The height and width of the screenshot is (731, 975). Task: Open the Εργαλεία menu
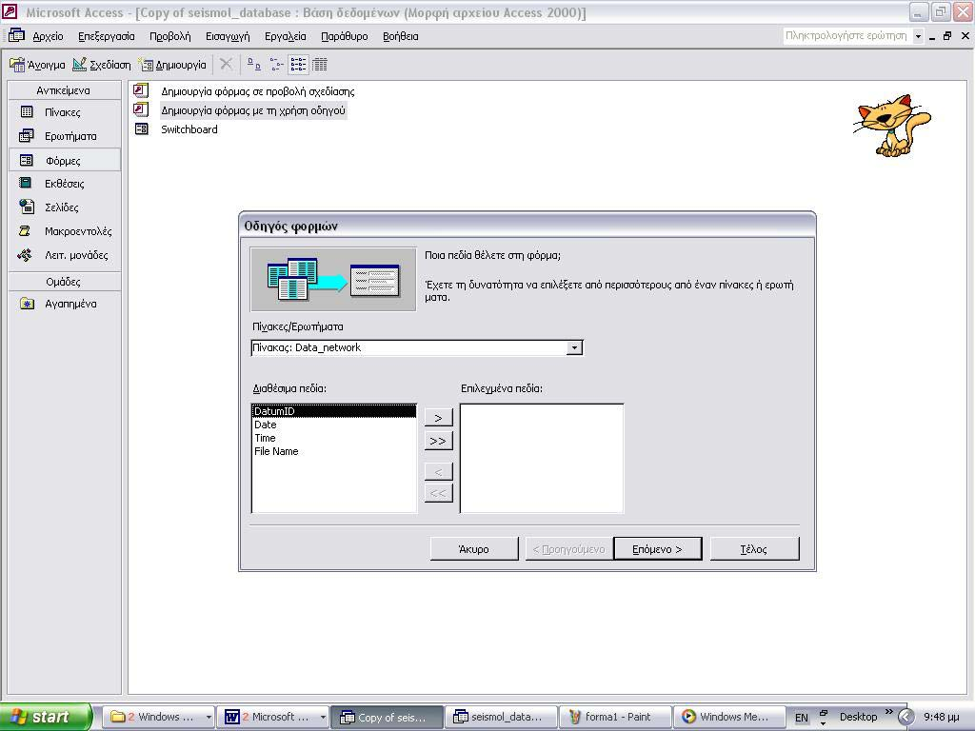coord(286,36)
